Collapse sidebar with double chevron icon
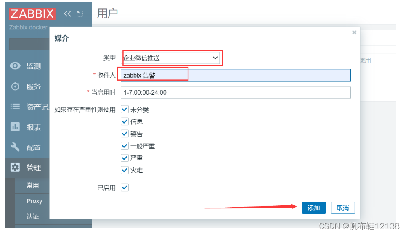406x234 pixels. (67, 14)
